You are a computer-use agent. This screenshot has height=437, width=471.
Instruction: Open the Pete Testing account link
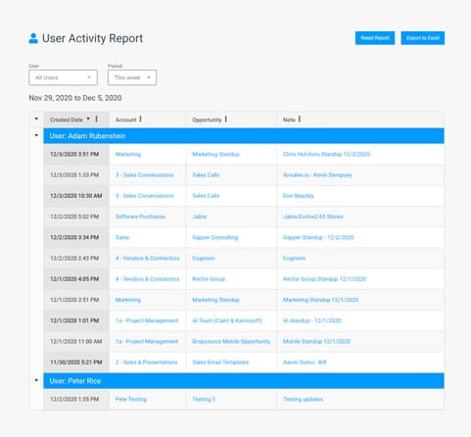click(x=131, y=399)
